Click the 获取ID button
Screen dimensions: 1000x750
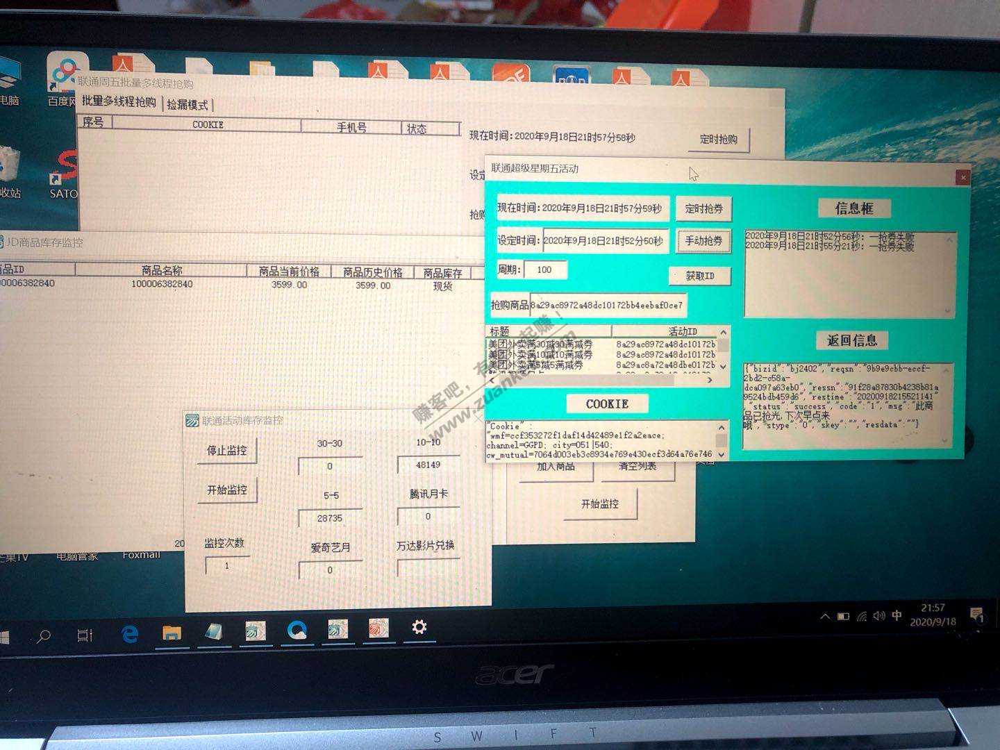point(699,276)
